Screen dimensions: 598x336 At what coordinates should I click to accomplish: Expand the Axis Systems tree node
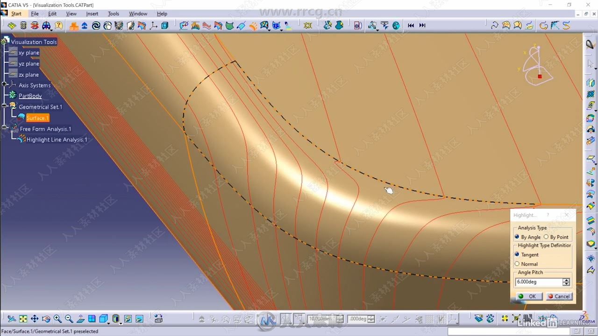[x=4, y=84]
